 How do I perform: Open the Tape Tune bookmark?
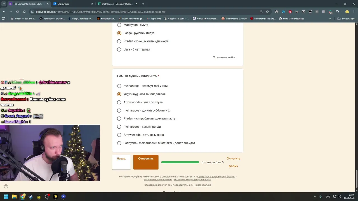[154, 19]
